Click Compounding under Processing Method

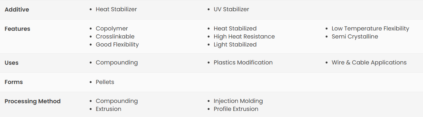point(117,101)
